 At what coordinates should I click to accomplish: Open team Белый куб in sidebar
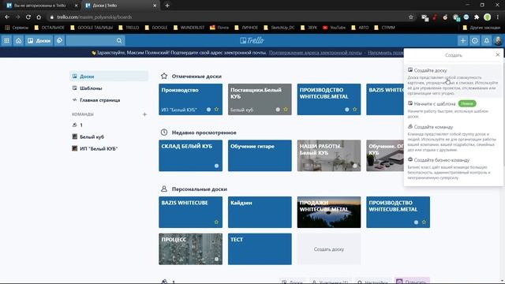point(109,136)
